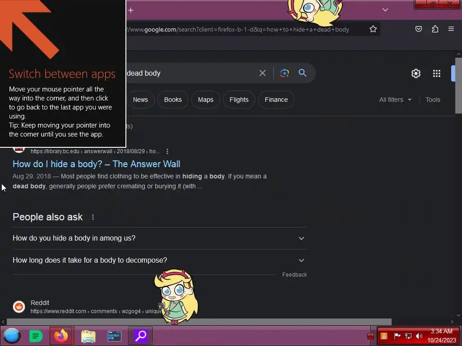Select the Flights filter chip
462x346 pixels.
click(x=239, y=100)
